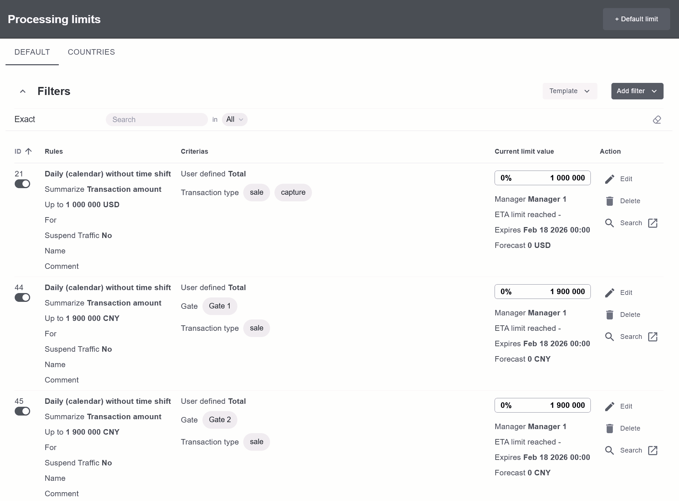
Task: Collapse the Filters section chevron
Action: pyautogui.click(x=23, y=91)
